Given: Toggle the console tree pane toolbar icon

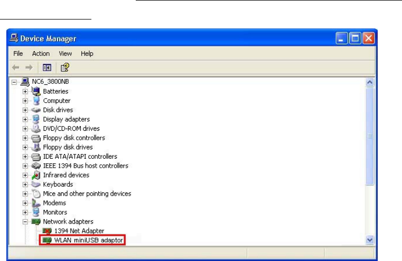Looking at the screenshot, I should 47,67.
